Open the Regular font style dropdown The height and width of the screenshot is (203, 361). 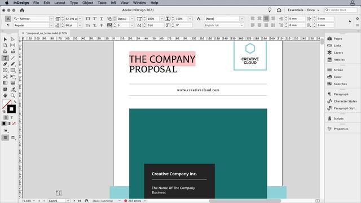(x=51, y=25)
